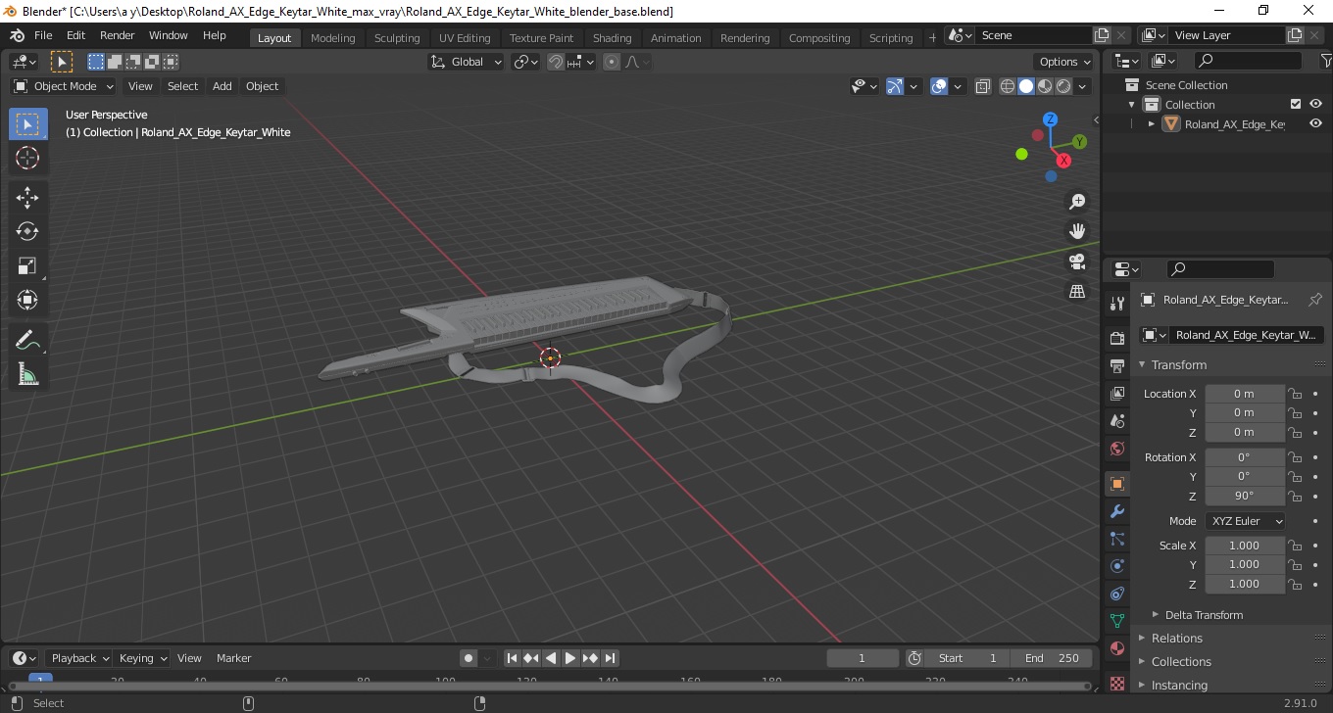Expand the Relations panel
This screenshot has width=1333, height=713.
[1177, 639]
